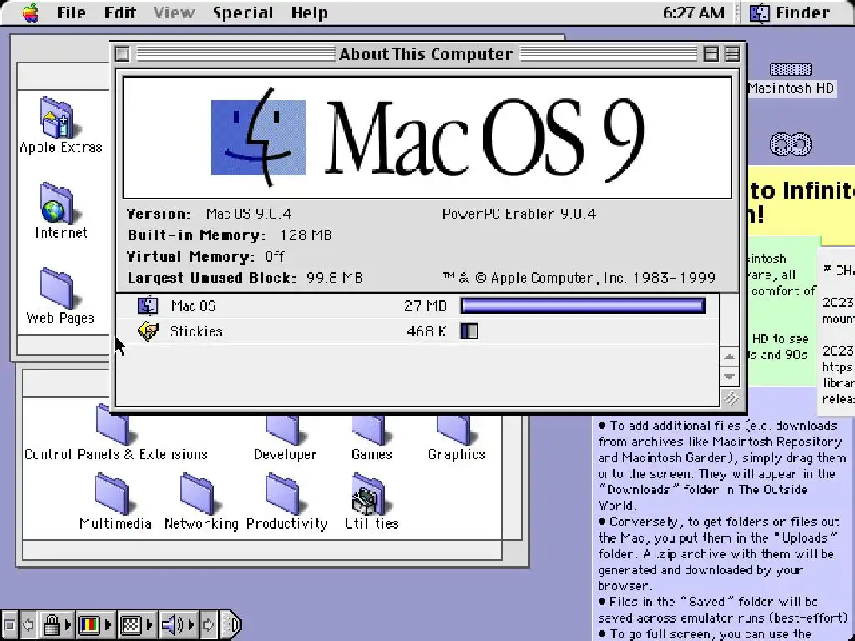Click the Built-in Memory 128 MB value
The image size is (855, 641).
click(x=306, y=235)
